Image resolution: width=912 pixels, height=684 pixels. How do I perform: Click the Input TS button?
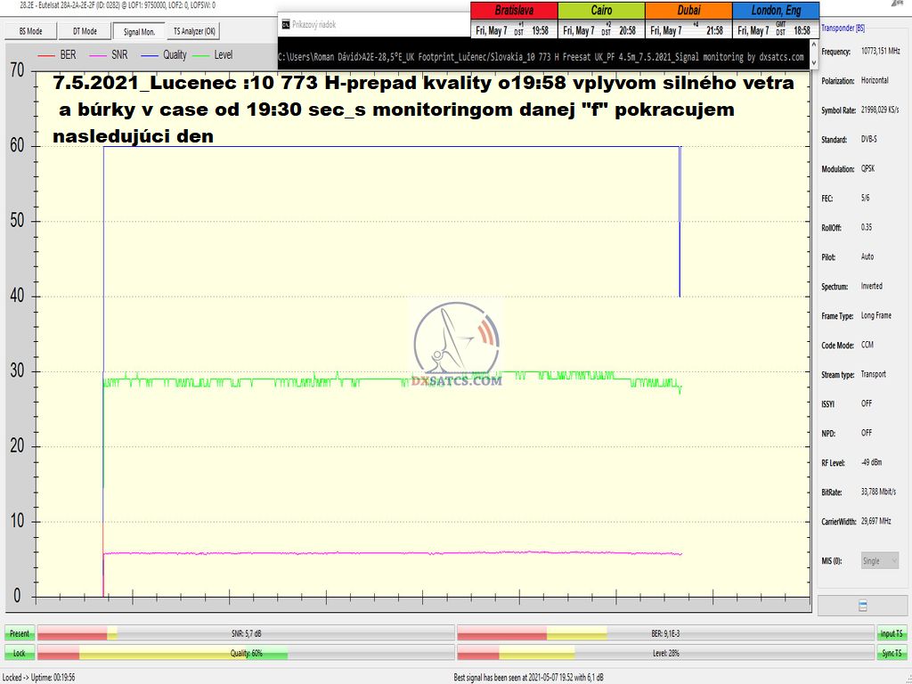pyautogui.click(x=891, y=633)
